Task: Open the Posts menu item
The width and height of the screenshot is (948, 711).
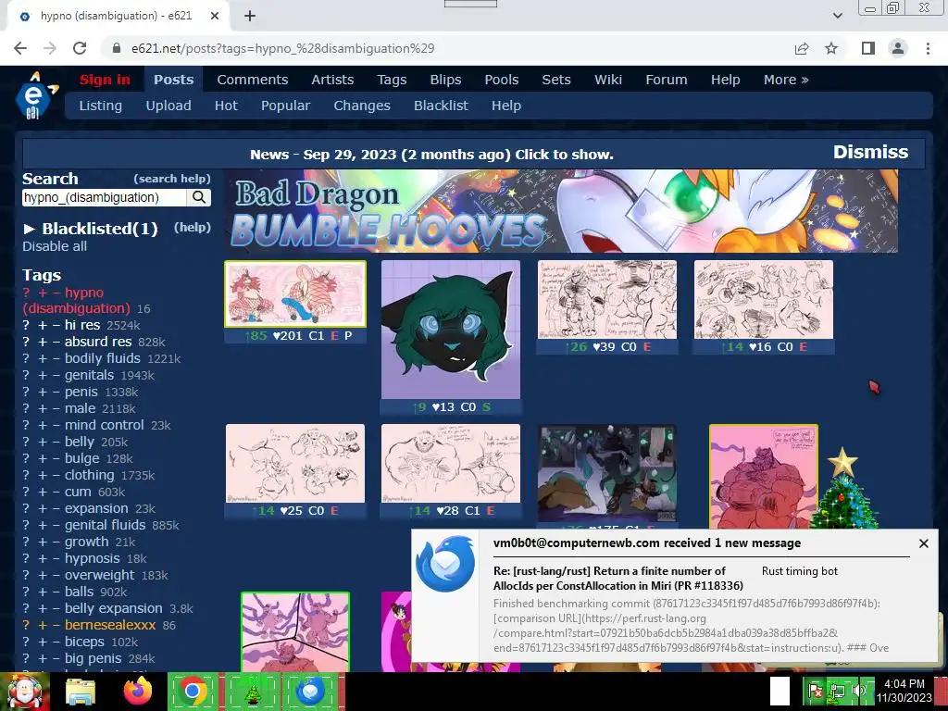Action: pyautogui.click(x=173, y=80)
